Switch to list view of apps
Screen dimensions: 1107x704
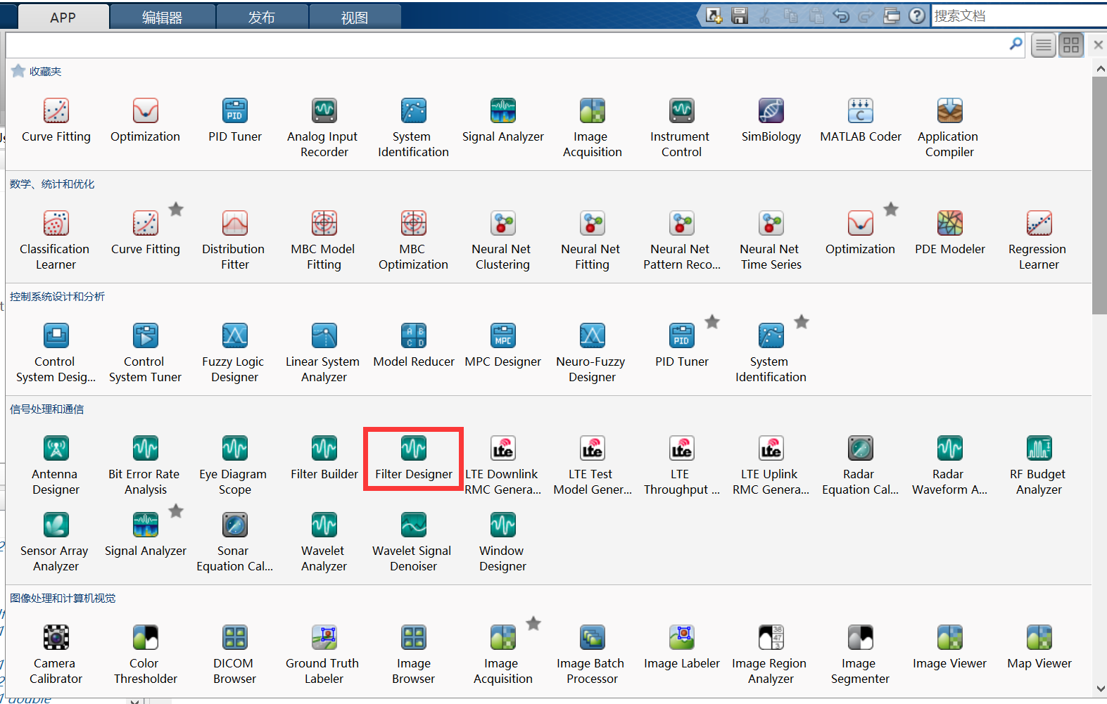click(x=1044, y=46)
